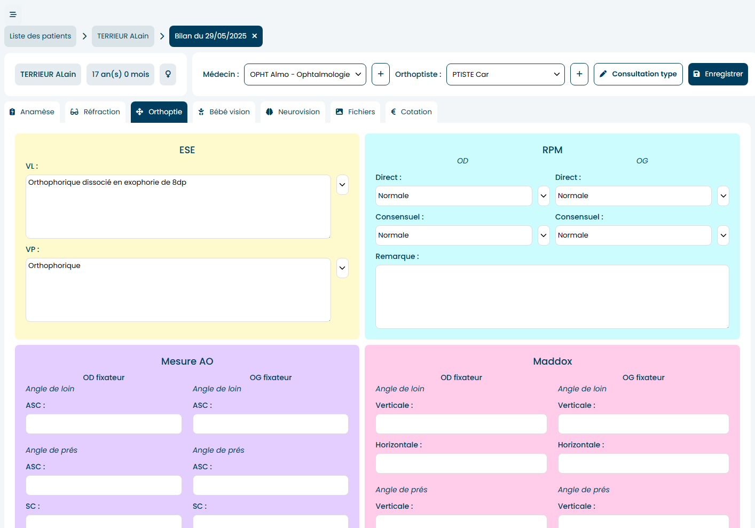755x528 pixels.
Task: Click the Consultation type button
Action: click(638, 74)
